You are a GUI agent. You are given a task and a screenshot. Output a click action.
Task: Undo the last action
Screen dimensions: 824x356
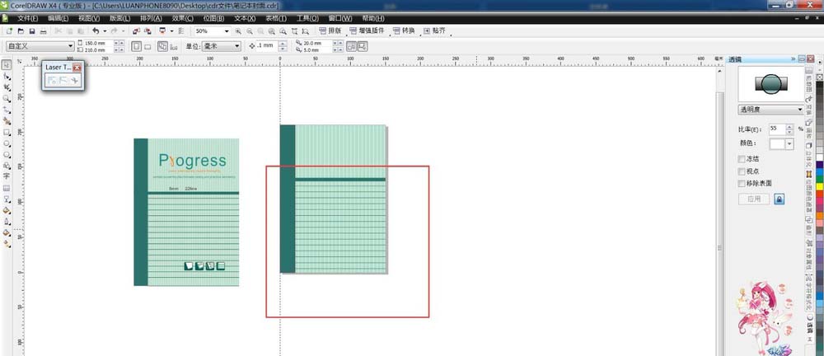96,31
